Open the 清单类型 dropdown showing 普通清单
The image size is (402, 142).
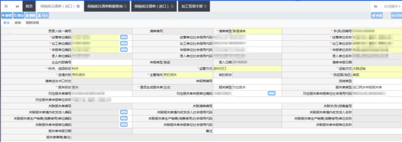(257, 31)
